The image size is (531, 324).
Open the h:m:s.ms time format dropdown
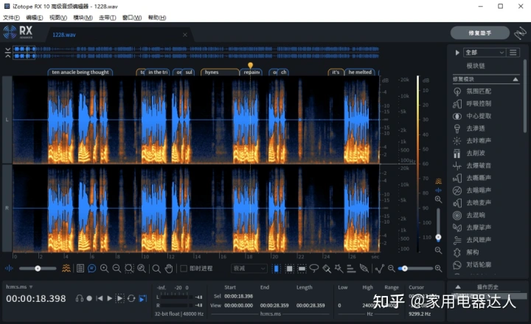pos(19,286)
